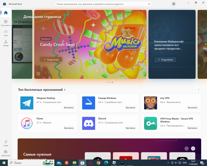
Task: Click the Microsoft Store logo in title bar
Action: pyautogui.click(x=5, y=4)
